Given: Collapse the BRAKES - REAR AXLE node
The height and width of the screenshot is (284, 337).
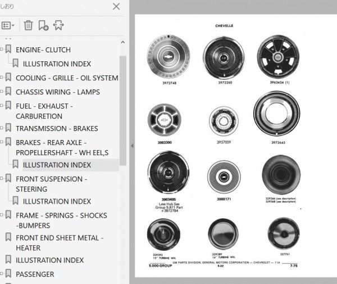Looking at the screenshot, I should pos(2,142).
